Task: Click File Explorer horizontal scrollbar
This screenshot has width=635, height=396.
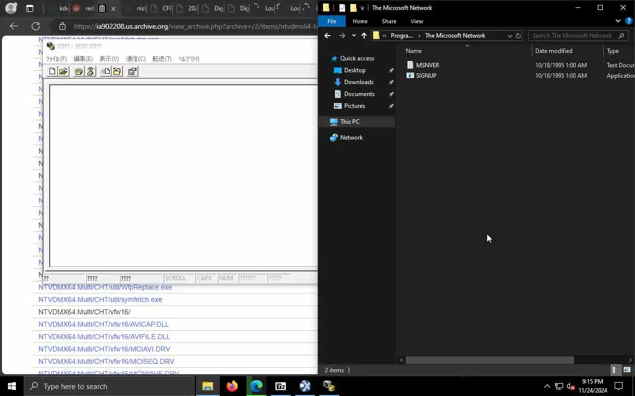Action: coord(490,360)
